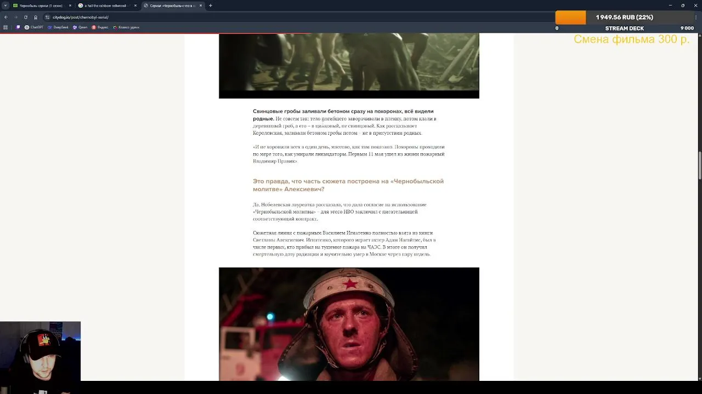Open the apps grid bookmark icon
The width and height of the screenshot is (702, 394).
point(5,27)
